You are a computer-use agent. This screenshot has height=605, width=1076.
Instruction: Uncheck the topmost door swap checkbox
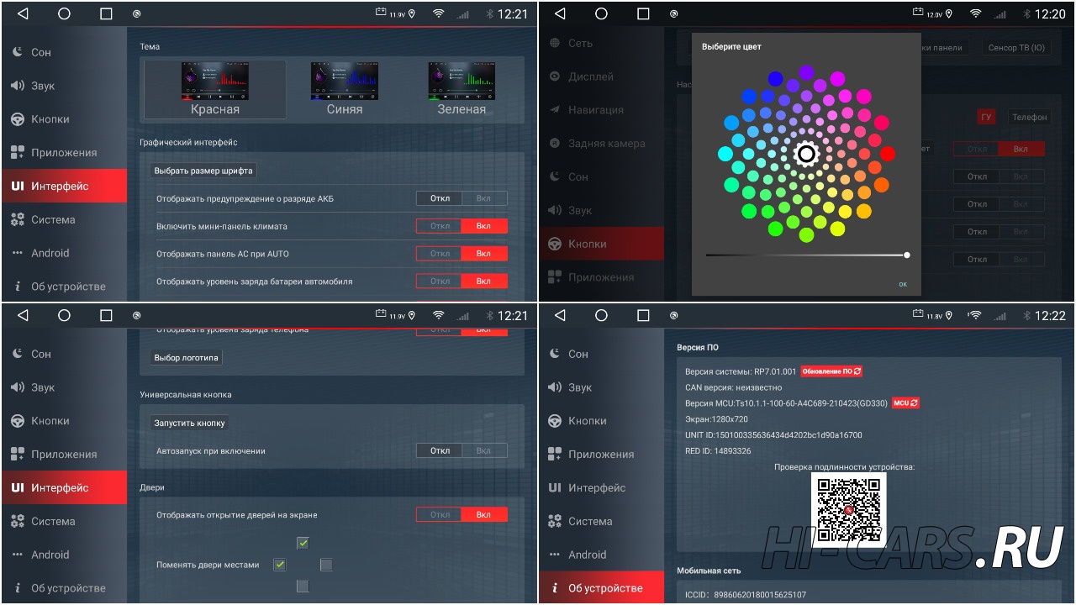(x=303, y=543)
